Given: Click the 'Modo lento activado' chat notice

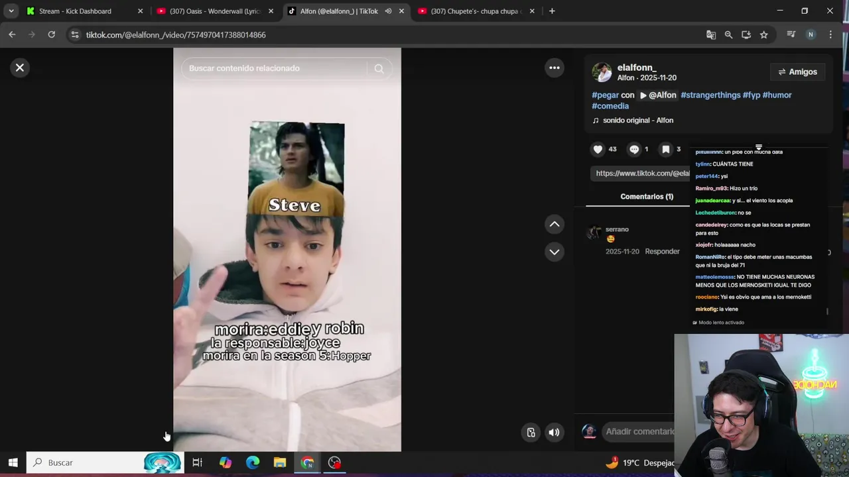Looking at the screenshot, I should coord(718,323).
